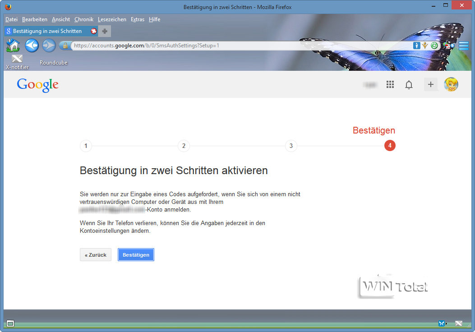Click the Zurück button
The image size is (475, 332).
(96, 255)
